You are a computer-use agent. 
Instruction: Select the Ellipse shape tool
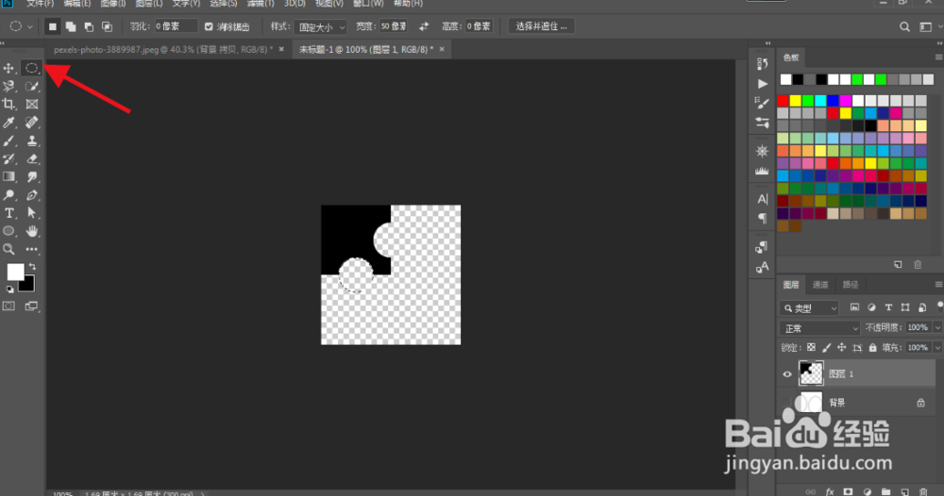[x=9, y=231]
